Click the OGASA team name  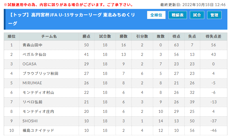pyautogui.click(x=29, y=64)
